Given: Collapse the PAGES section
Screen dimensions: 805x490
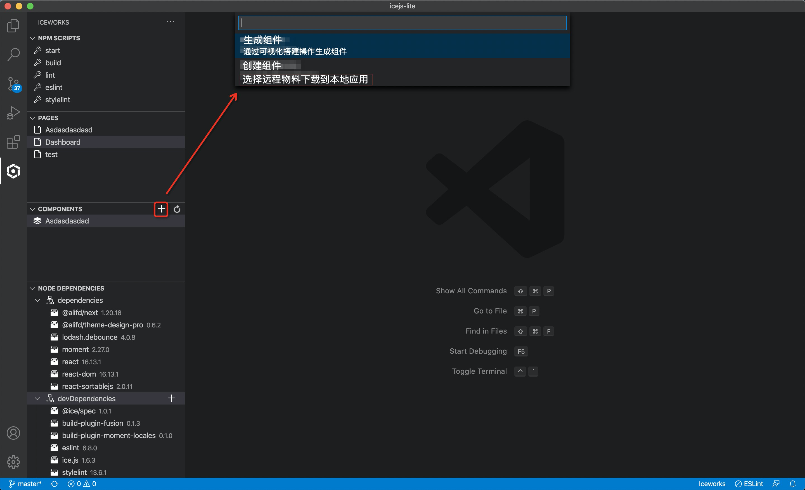Looking at the screenshot, I should 32,118.
